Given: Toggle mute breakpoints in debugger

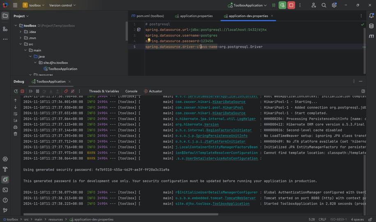Looking at the screenshot, I should 73,91.
